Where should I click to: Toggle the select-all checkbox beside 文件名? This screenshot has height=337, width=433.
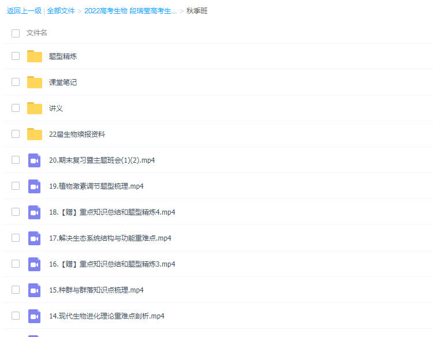pyautogui.click(x=16, y=33)
